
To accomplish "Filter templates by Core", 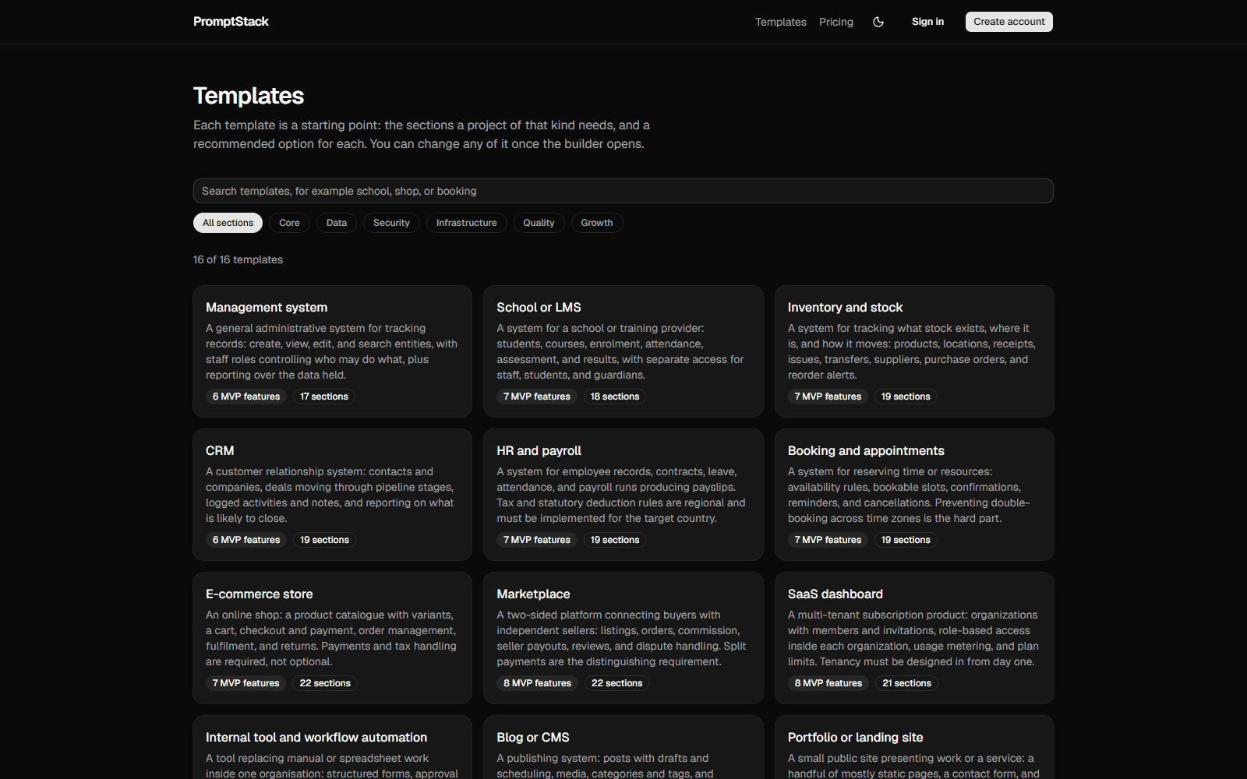I will pyautogui.click(x=289, y=223).
